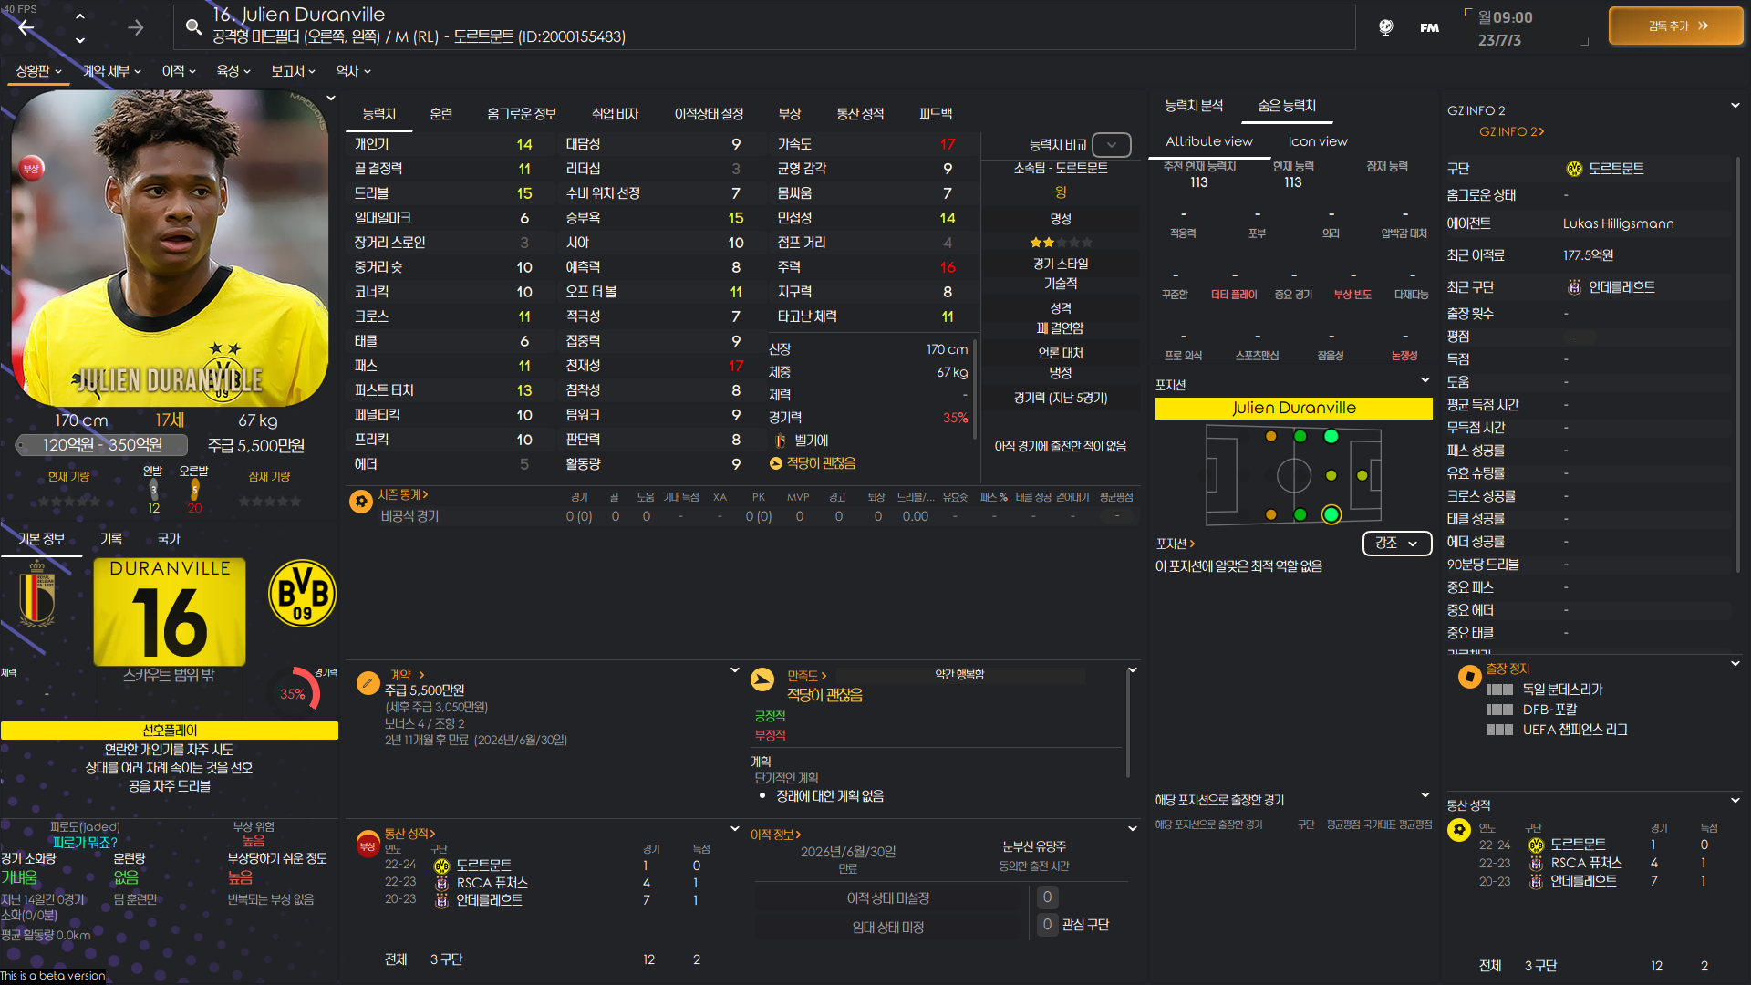Open the 강조 dropdown
Image resolution: width=1751 pixels, height=985 pixels.
pos(1396,543)
